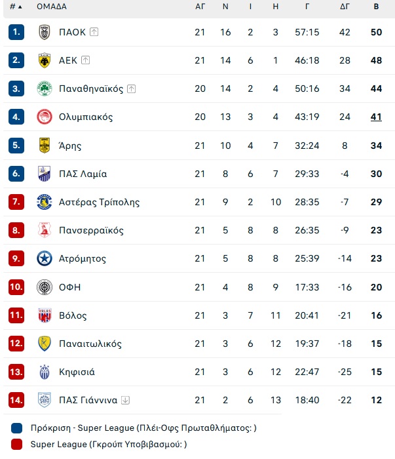Click the ΠΑΟΚ club crest
Screen dimensions: 395x459
click(x=45, y=32)
